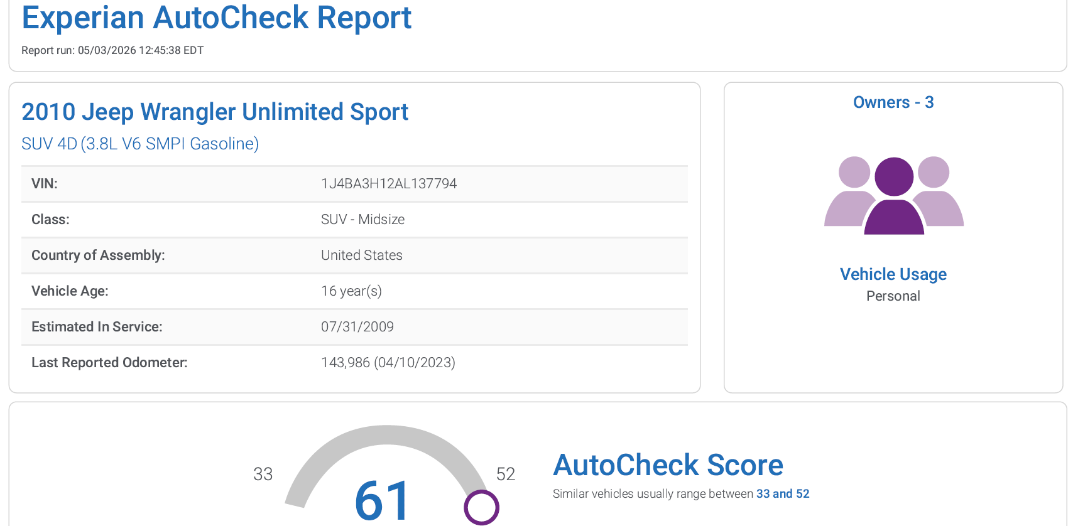1073x526 pixels.
Task: Select the 16 year(s) value
Action: coord(351,291)
